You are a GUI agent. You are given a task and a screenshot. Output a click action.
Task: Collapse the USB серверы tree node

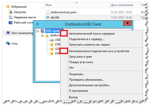coord(38,31)
